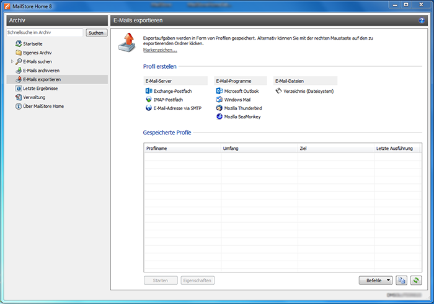
Task: Click the IMAP-Postfach globe icon
Action: click(149, 100)
